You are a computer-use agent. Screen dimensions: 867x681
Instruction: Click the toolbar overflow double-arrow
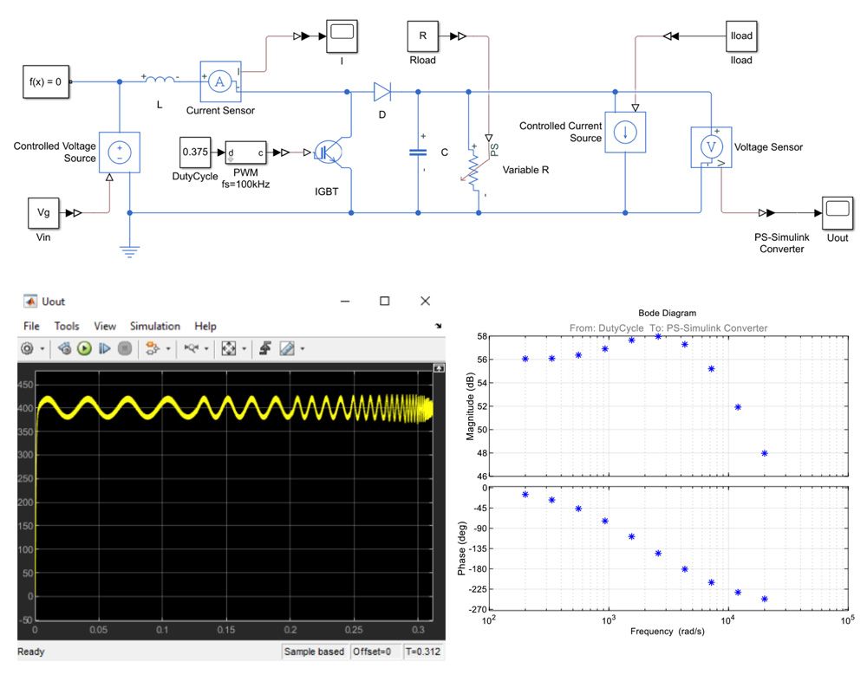(439, 327)
